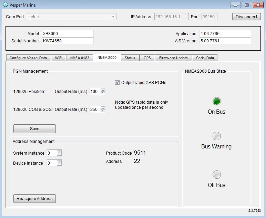Switch to Serial Data tab

(x=205, y=58)
